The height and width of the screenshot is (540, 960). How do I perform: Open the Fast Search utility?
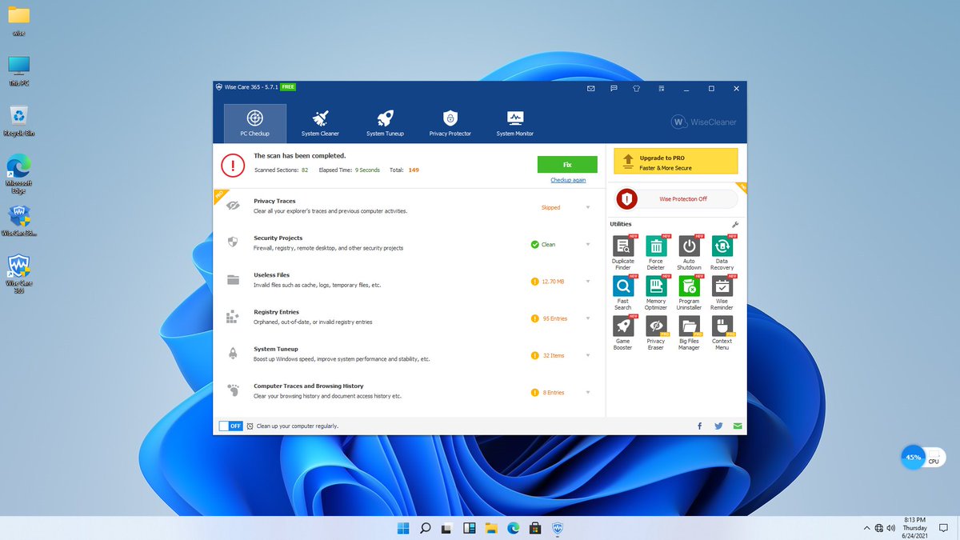point(623,293)
